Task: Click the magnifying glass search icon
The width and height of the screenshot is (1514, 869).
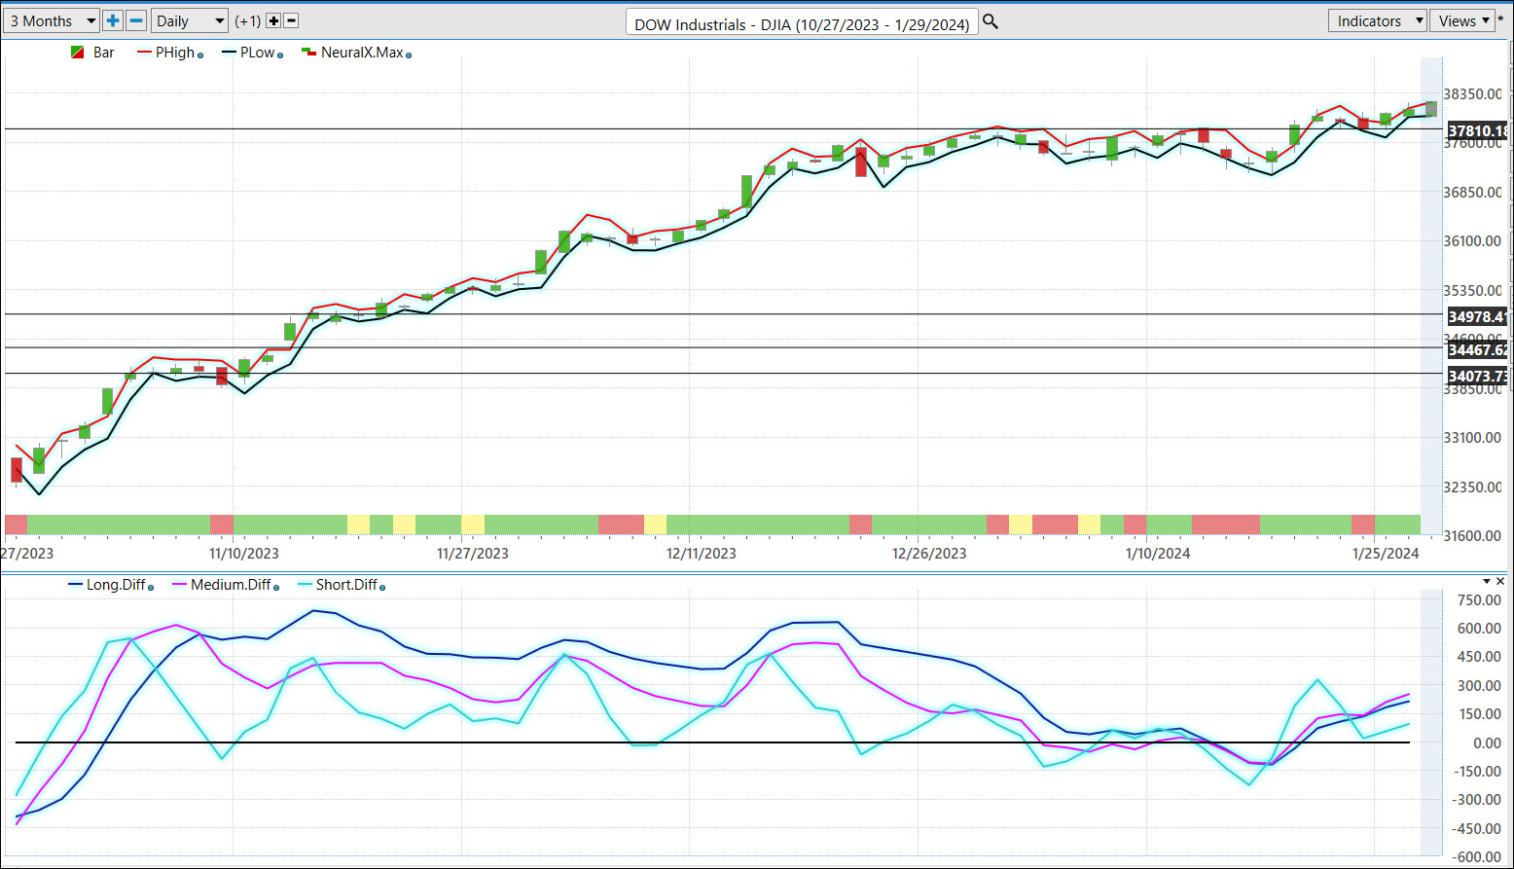Action: 991,21
